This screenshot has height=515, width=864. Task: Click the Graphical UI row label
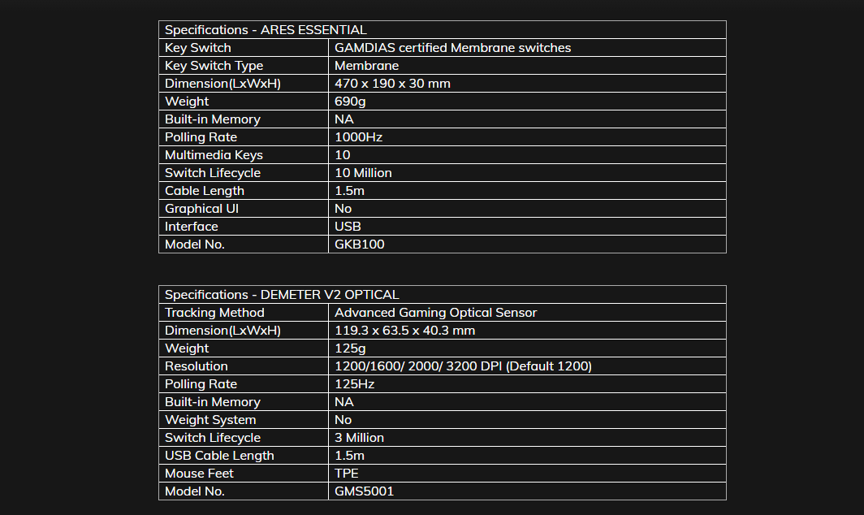coord(201,209)
